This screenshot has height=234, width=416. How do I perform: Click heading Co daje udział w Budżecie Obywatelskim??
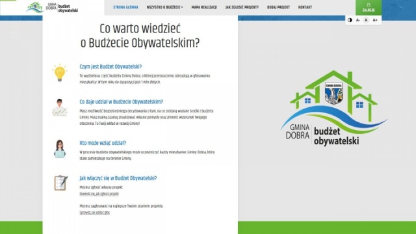pyautogui.click(x=122, y=102)
